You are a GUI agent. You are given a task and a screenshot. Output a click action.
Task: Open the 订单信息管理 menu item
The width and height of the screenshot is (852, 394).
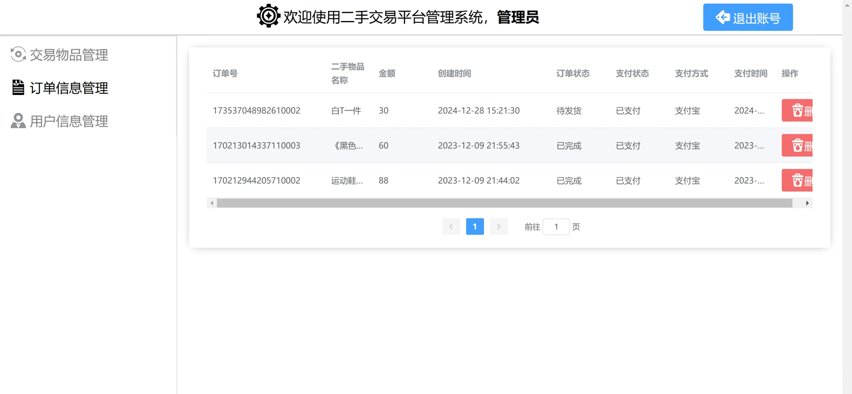(x=69, y=88)
